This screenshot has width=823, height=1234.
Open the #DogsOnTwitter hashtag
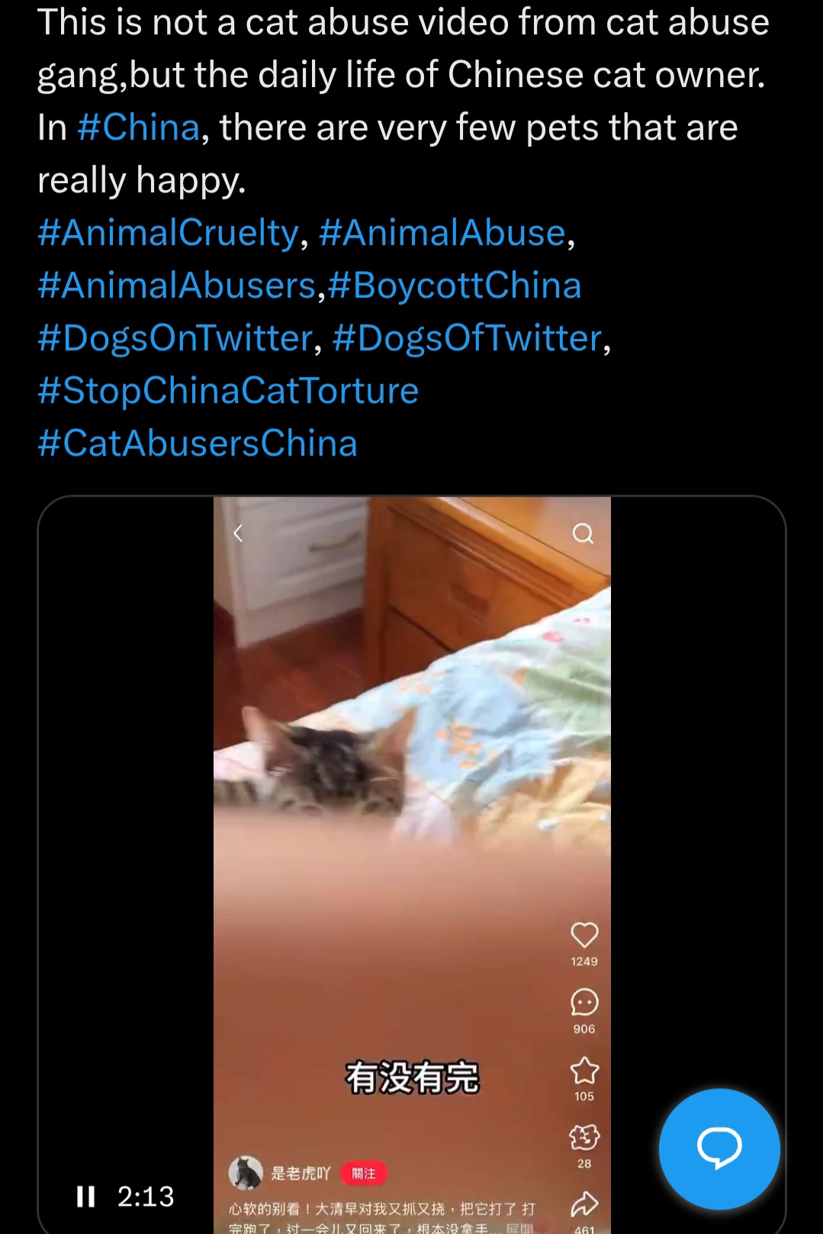point(175,338)
